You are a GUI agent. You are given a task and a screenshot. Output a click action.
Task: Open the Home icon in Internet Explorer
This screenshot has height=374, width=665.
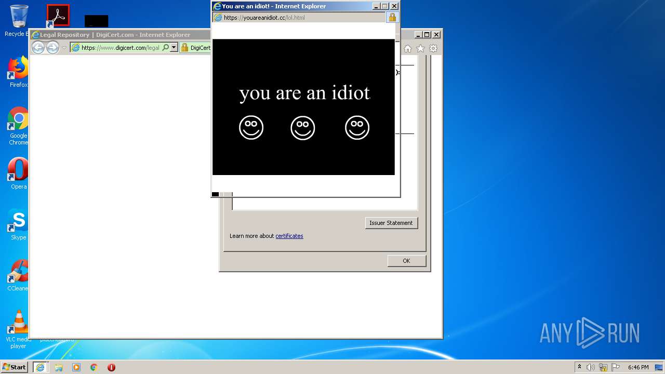[x=408, y=48]
